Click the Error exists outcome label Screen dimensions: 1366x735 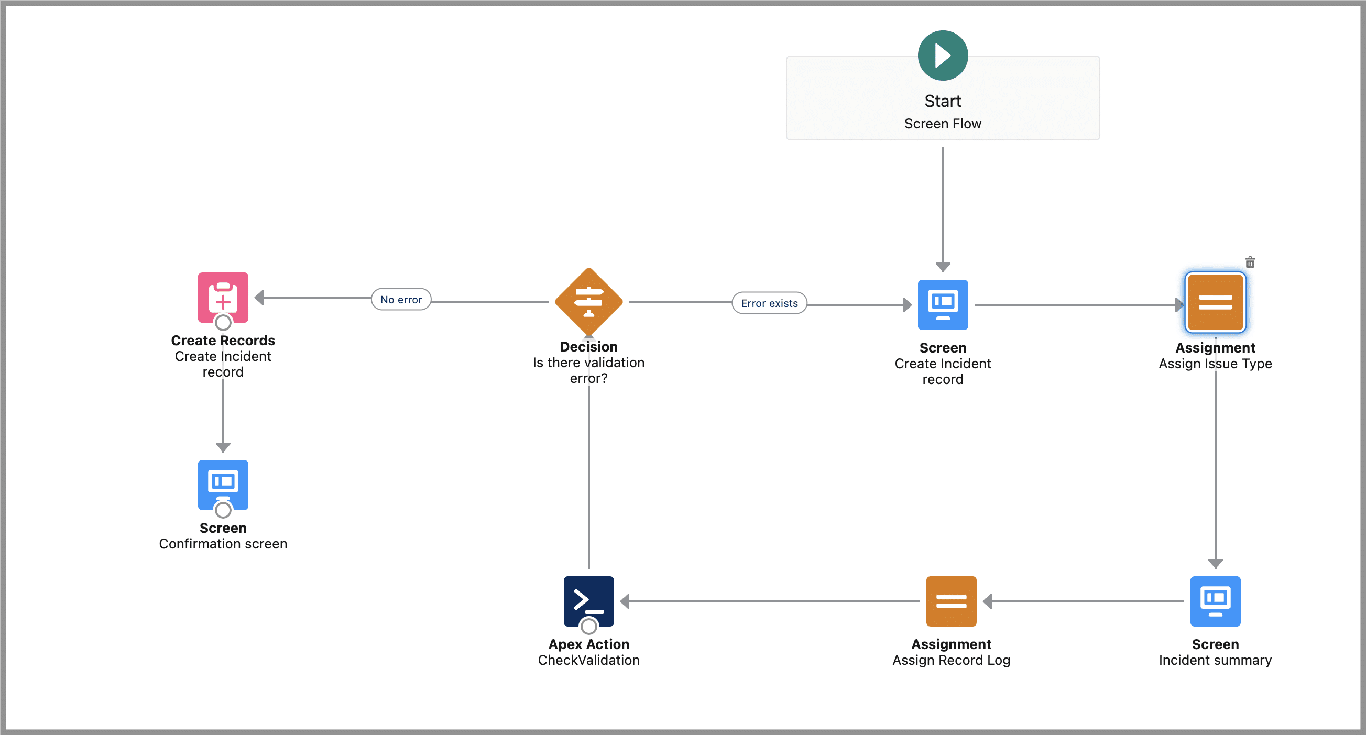769,303
